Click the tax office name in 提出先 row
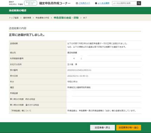The image size is (151, 133). pyautogui.click(x=72, y=53)
